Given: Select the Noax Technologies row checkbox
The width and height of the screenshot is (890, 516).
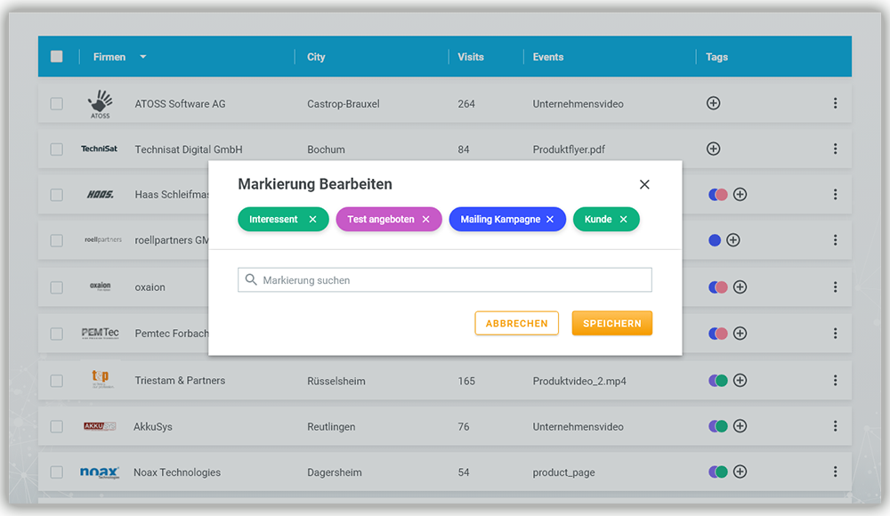Looking at the screenshot, I should tap(57, 472).
